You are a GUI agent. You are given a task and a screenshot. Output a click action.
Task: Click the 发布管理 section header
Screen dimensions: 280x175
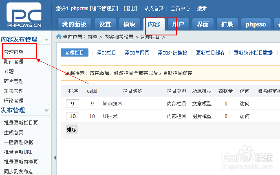pos(13,110)
